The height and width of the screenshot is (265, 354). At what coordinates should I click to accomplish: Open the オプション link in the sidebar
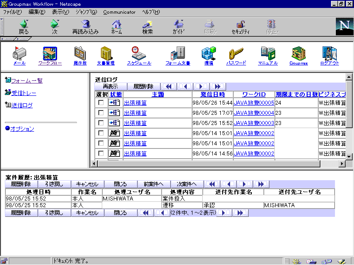[22, 129]
